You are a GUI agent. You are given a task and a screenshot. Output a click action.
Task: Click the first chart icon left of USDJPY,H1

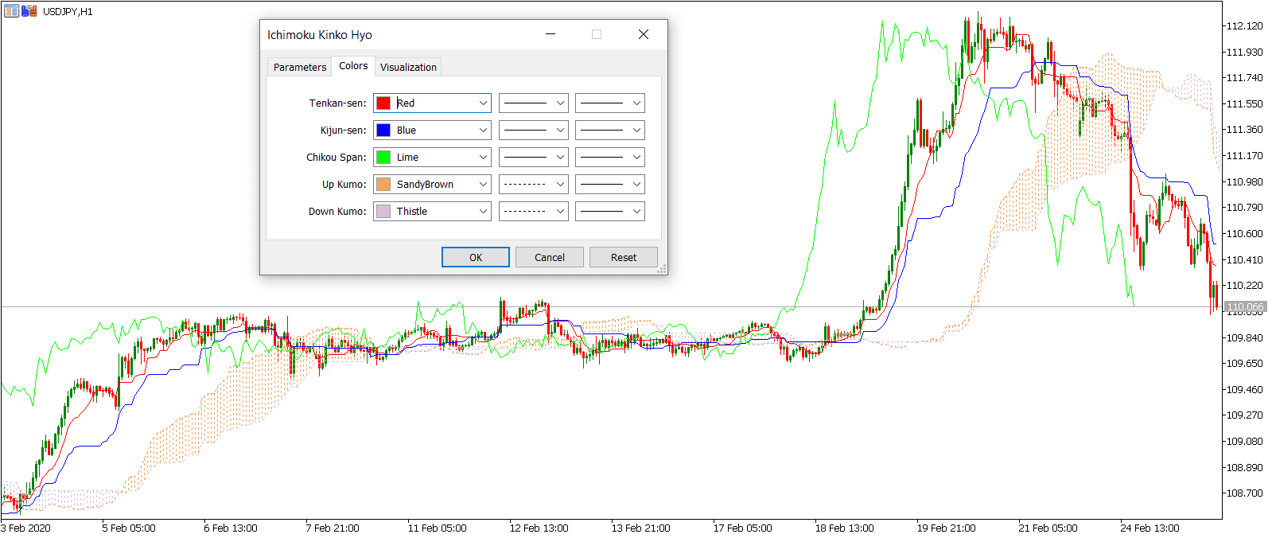point(11,11)
